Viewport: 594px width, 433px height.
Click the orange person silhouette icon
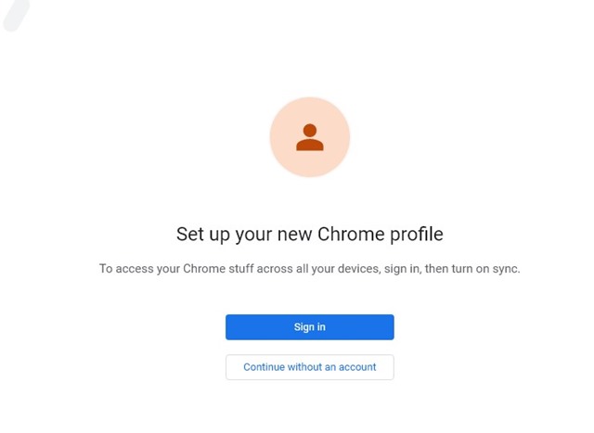click(310, 137)
